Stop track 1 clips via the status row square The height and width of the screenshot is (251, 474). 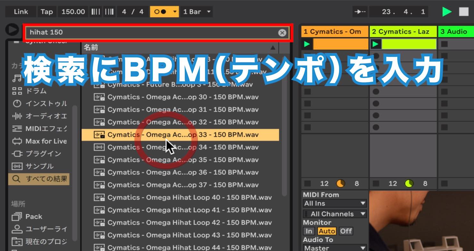(307, 184)
